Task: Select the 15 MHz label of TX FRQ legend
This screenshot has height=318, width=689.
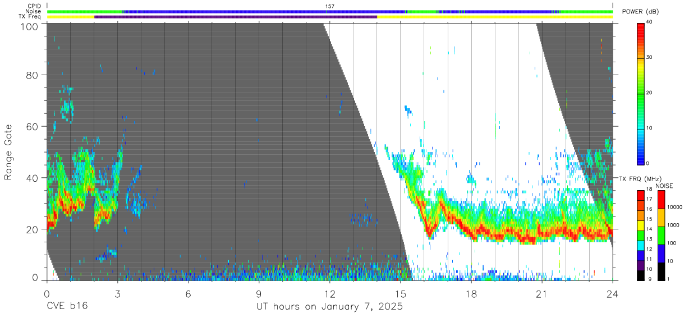Action: click(x=650, y=219)
